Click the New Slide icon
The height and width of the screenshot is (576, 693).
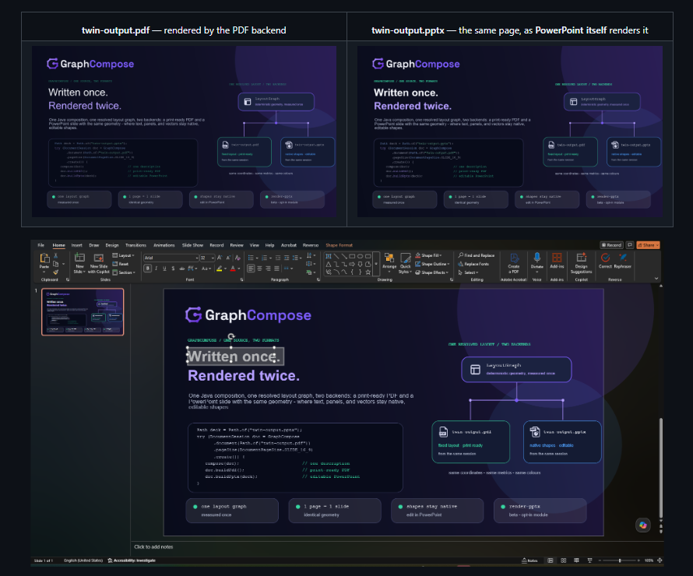(79, 258)
